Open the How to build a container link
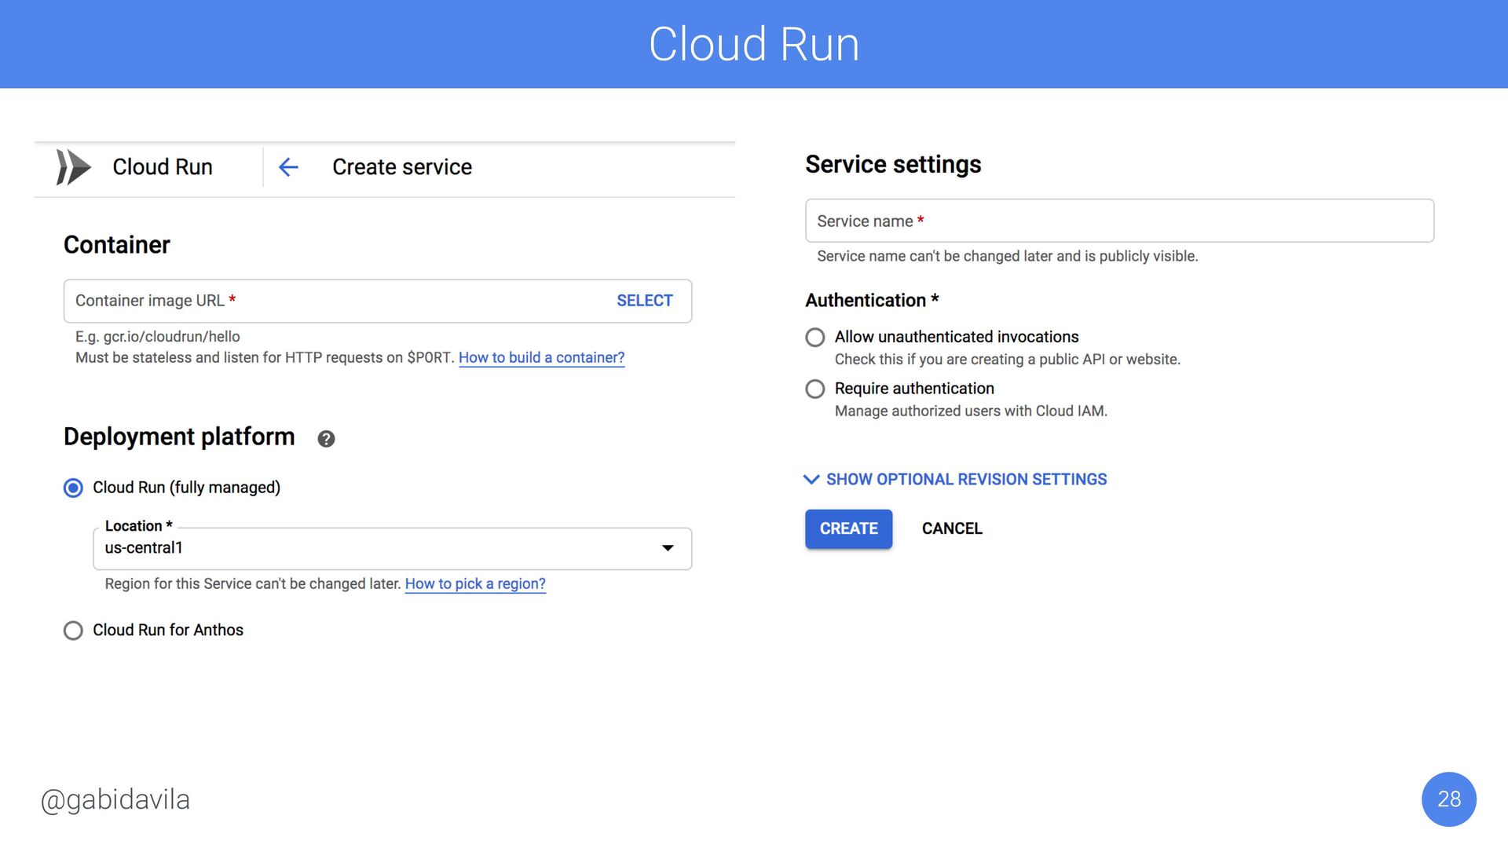 point(541,358)
